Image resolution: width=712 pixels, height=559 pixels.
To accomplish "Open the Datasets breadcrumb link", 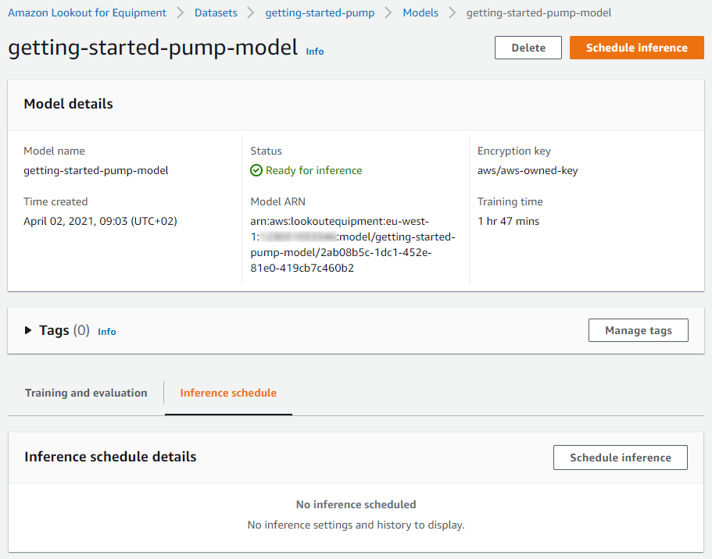I will [216, 12].
